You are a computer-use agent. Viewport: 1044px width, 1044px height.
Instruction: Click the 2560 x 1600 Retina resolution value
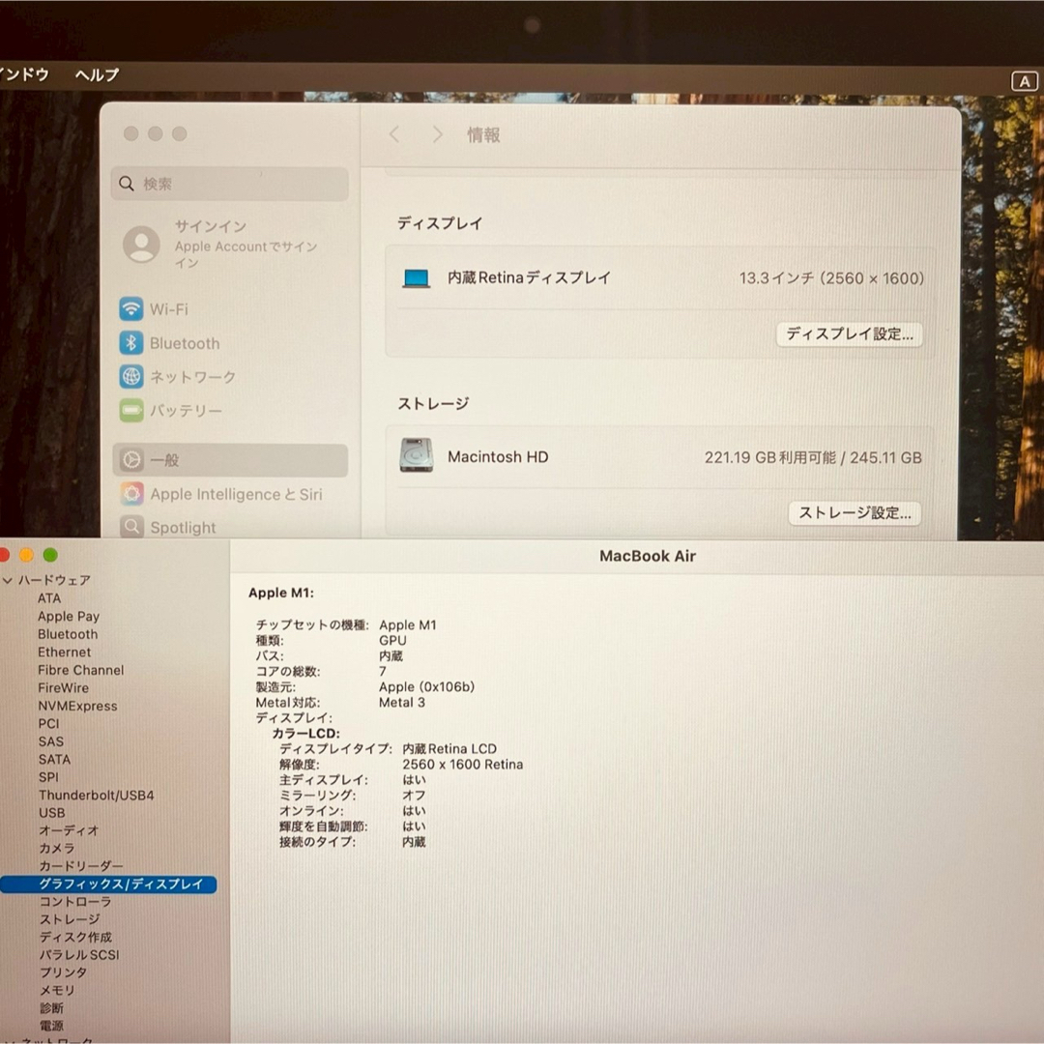(463, 765)
